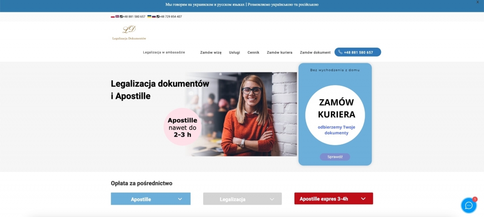Click the Zamów kuriera white circle banner
This screenshot has height=217, width=484.
[335, 115]
